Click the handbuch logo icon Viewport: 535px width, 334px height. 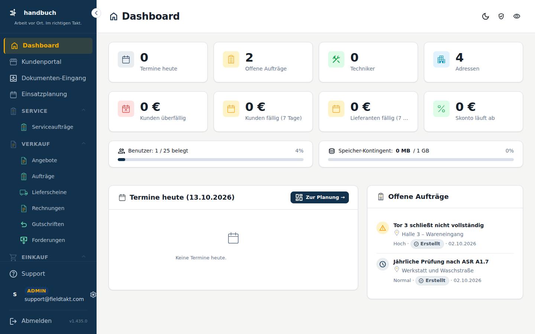coord(13,13)
